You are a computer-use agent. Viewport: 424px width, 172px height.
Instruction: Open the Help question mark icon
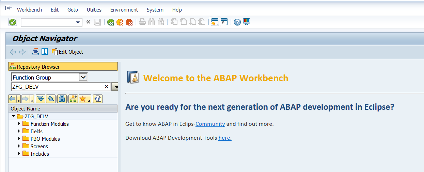237,22
